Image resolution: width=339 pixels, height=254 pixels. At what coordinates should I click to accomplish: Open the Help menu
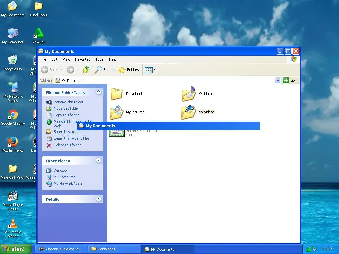(x=113, y=59)
